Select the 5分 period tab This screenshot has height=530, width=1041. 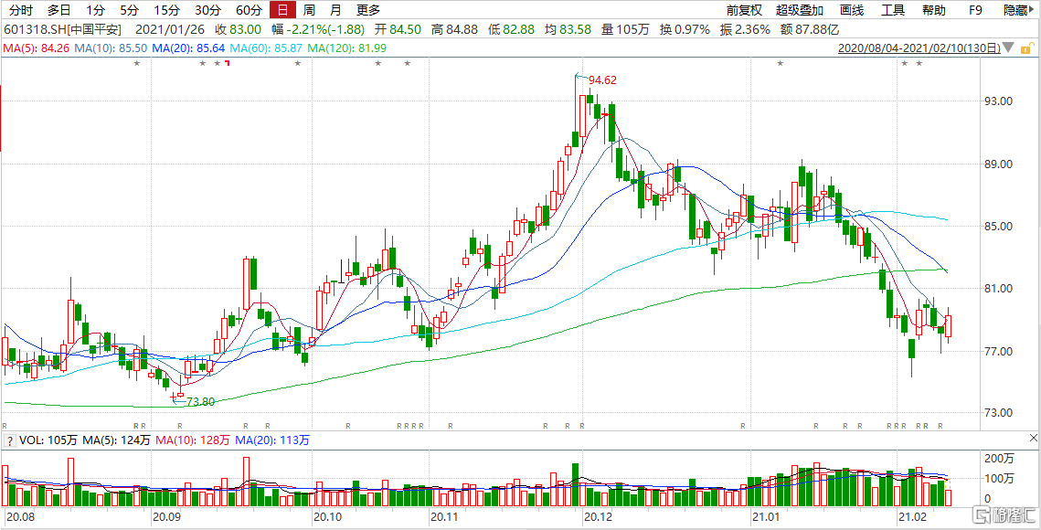[x=130, y=10]
